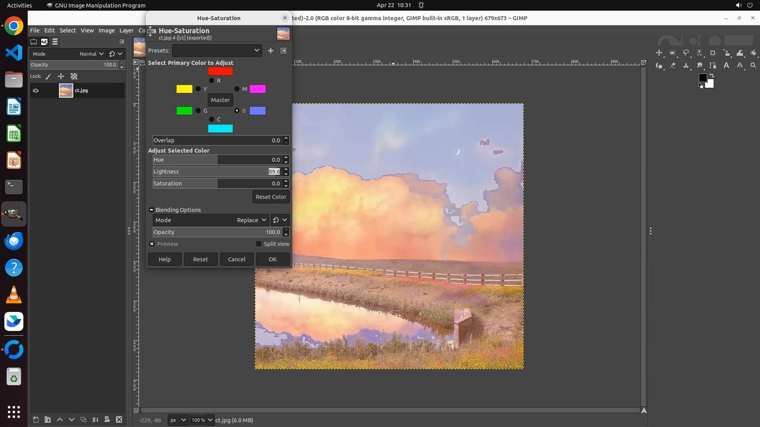The image size is (760, 427).
Task: Open the Presets dropdown
Action: pyautogui.click(x=217, y=51)
